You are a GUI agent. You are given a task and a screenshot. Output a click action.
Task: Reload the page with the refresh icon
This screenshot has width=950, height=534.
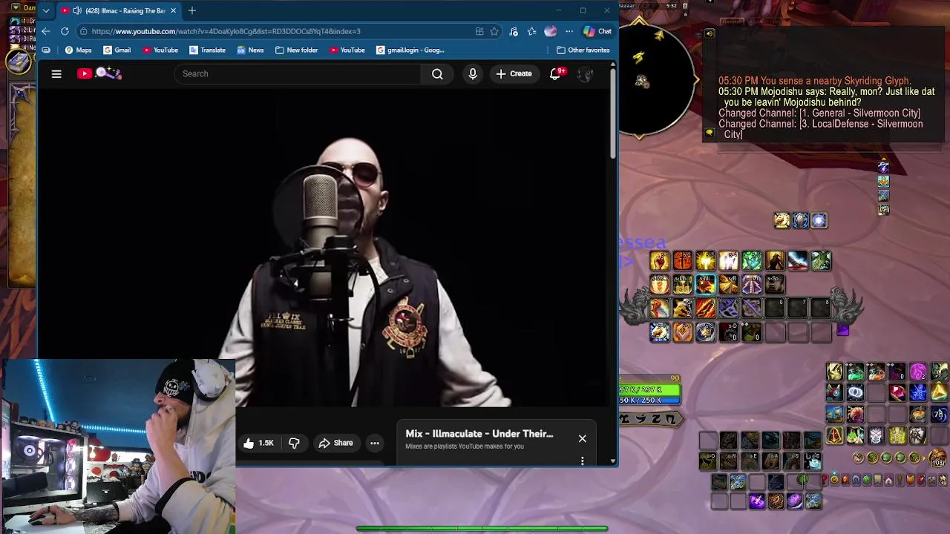[65, 31]
